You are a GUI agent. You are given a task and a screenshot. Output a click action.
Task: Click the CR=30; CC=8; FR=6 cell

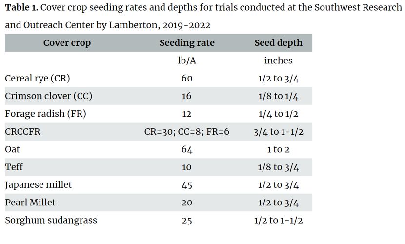click(x=187, y=132)
